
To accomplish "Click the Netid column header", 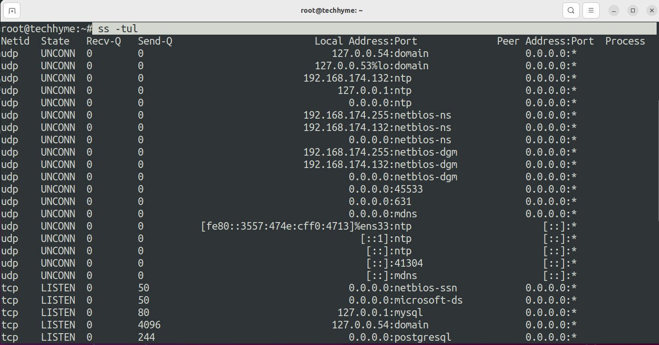I will 15,41.
